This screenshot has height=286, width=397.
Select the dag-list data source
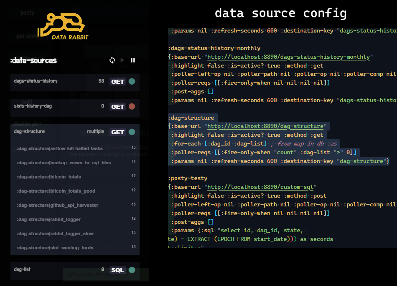(x=75, y=271)
